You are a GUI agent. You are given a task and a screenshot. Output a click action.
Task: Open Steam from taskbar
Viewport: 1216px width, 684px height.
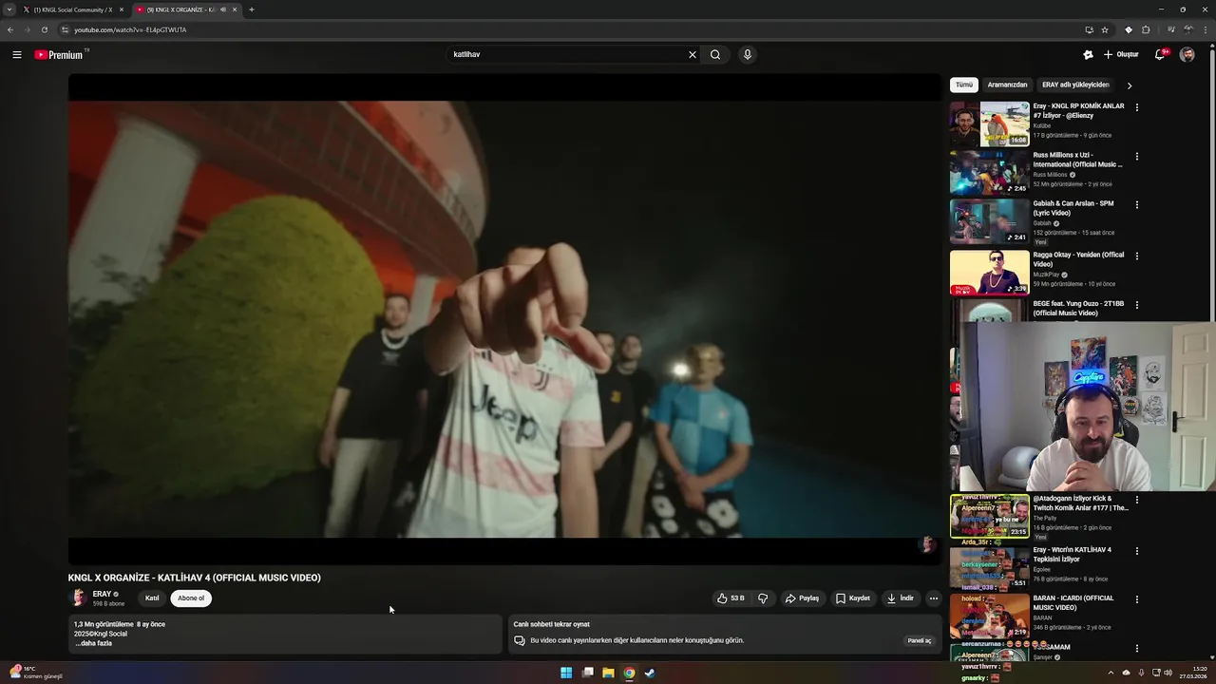[650, 673]
